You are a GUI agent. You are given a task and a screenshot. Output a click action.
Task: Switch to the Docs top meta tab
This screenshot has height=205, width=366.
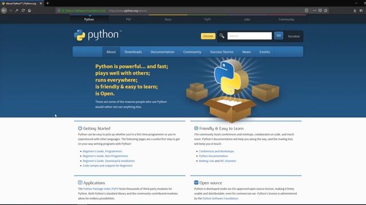[168, 19]
